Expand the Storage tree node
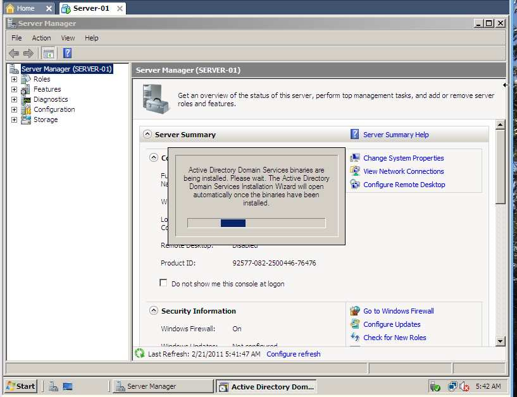 14,120
